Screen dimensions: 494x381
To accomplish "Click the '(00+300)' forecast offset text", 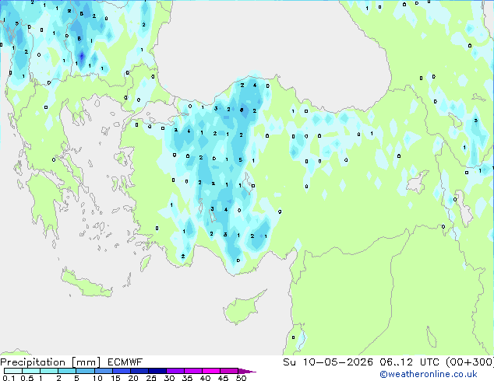I will (470, 362).
